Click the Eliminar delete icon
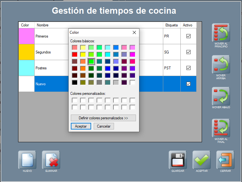 click(51, 160)
